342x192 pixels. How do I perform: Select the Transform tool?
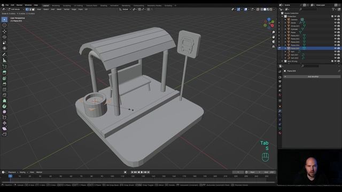tap(4, 49)
